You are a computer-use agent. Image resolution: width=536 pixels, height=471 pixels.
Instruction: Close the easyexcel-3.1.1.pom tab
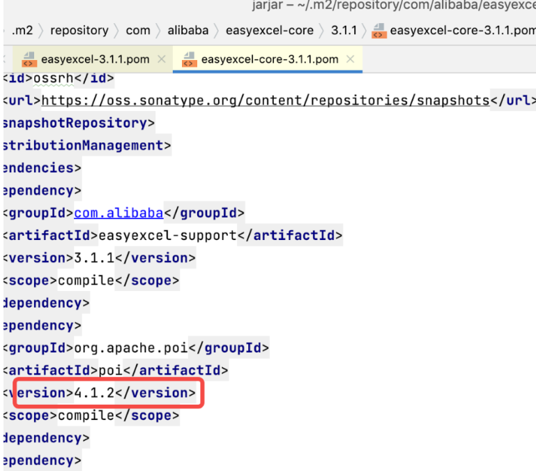(x=162, y=59)
